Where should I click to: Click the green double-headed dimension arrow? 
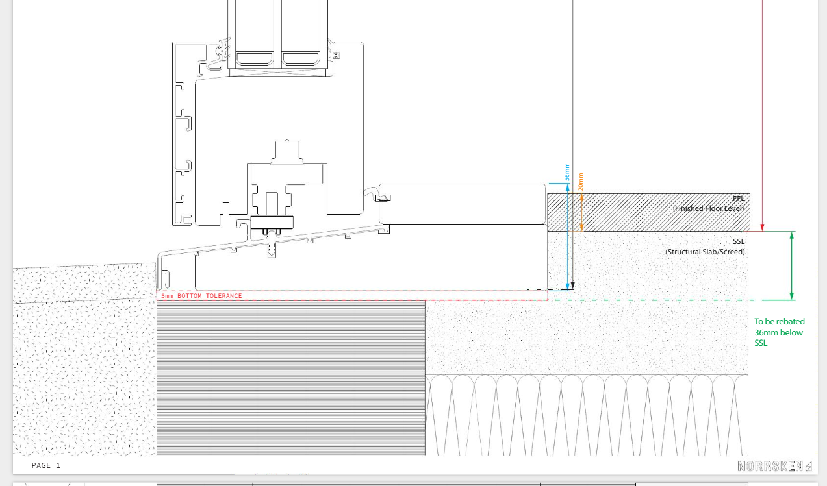(791, 266)
